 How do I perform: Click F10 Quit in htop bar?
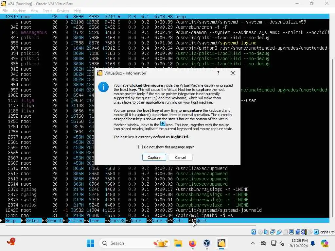[197, 221]
